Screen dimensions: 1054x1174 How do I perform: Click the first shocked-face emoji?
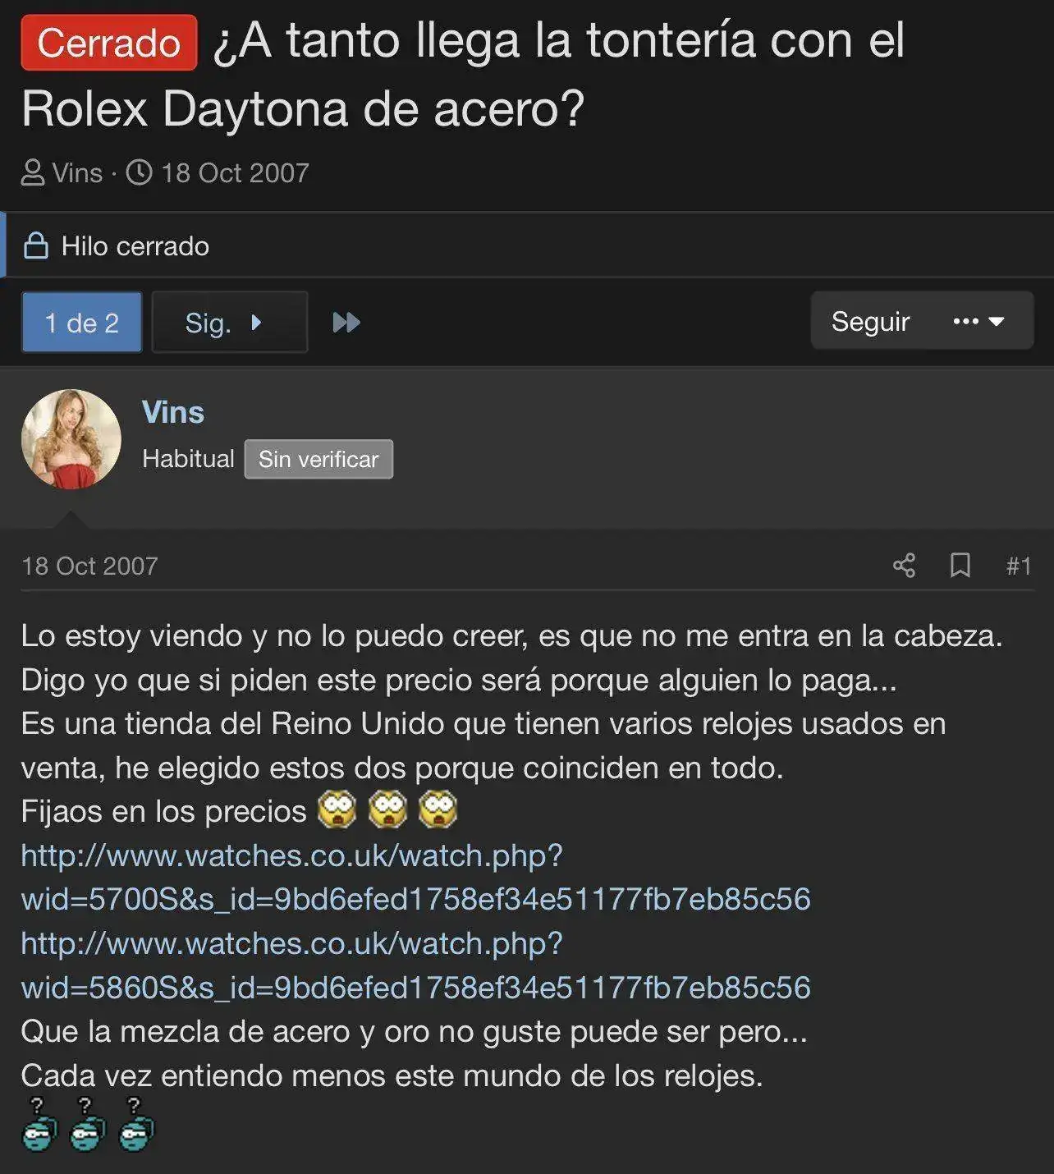(337, 810)
